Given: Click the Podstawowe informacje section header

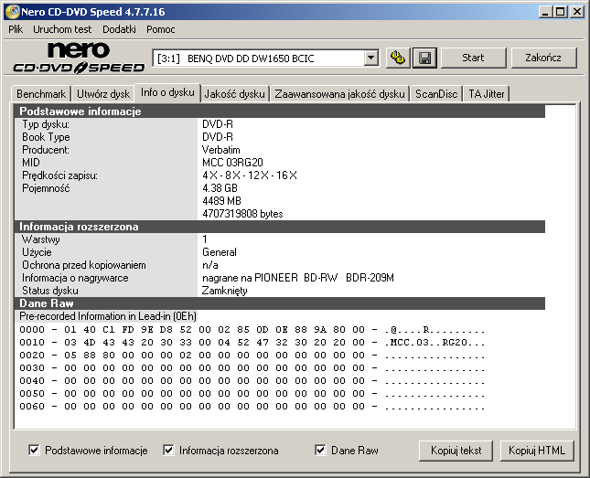Looking at the screenshot, I should pos(280,112).
